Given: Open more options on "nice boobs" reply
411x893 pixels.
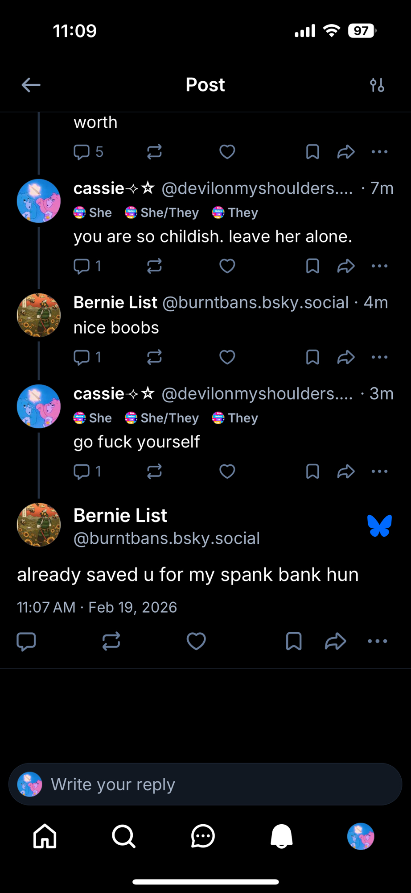Looking at the screenshot, I should [x=379, y=357].
